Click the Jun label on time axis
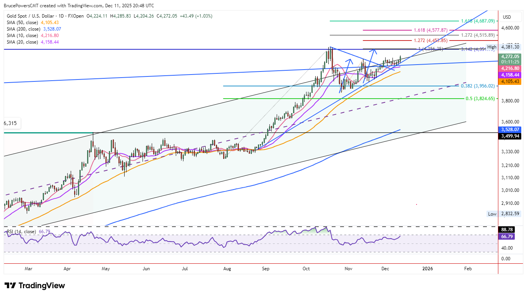 click(x=146, y=269)
